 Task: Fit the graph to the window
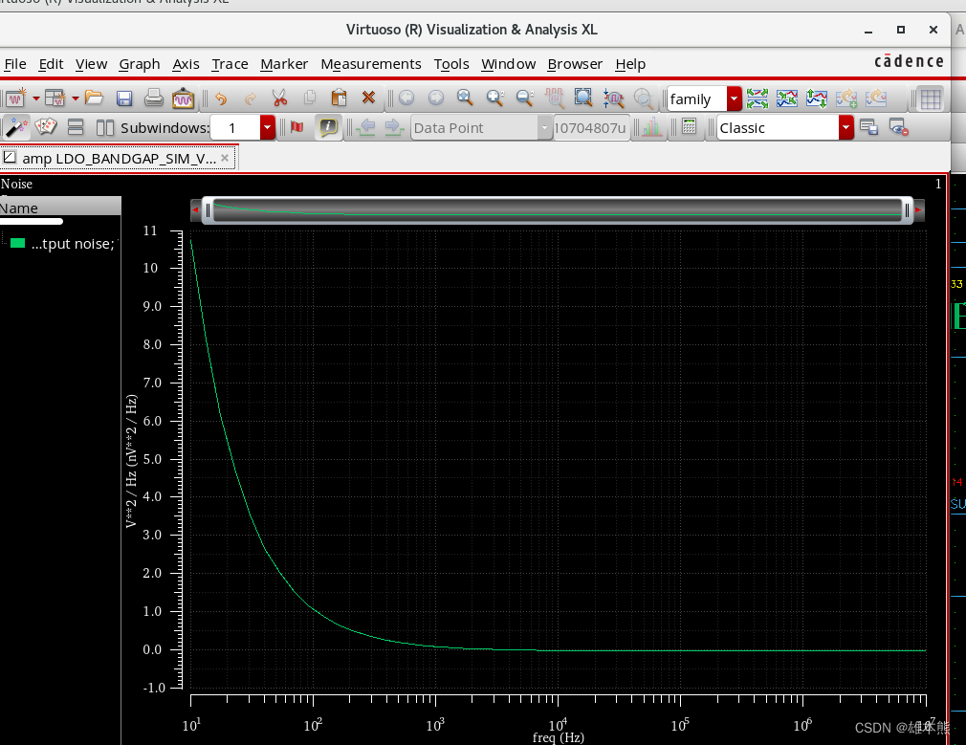click(583, 98)
